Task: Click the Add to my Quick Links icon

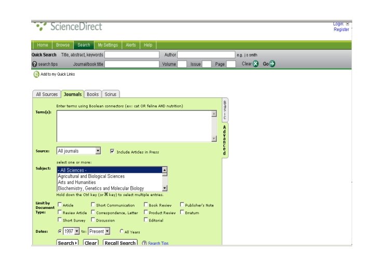Action: pos(36,74)
